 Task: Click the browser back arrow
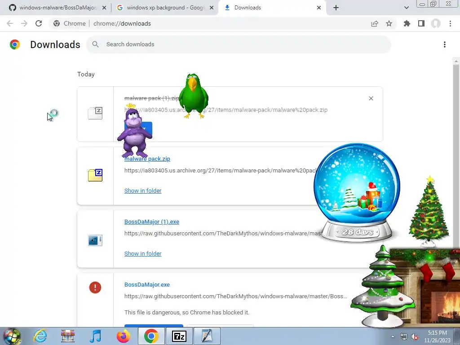click(x=10, y=23)
